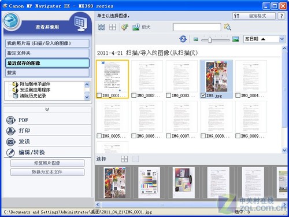Click the 附加到电子邮件 list icon
This screenshot has width=289, height=217.
coord(15,84)
